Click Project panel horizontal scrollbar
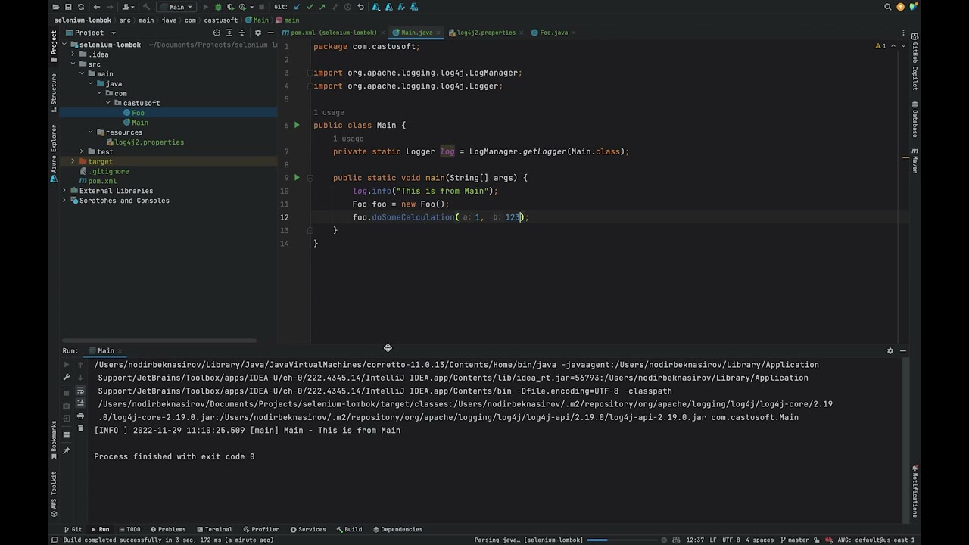Image resolution: width=969 pixels, height=545 pixels. point(159,341)
